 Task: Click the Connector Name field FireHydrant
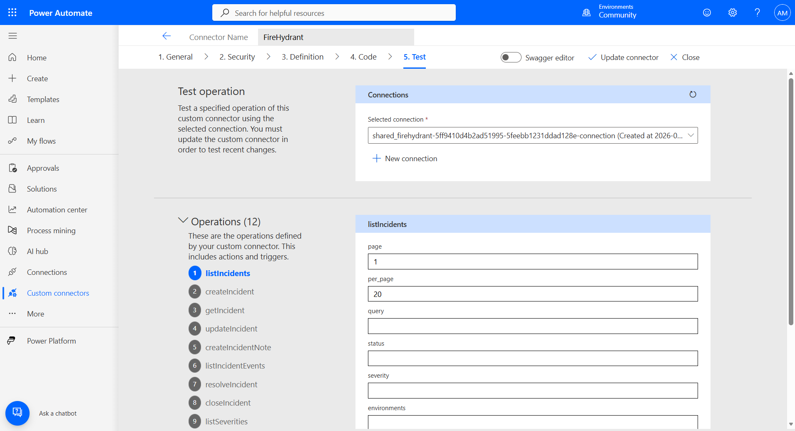(x=336, y=37)
